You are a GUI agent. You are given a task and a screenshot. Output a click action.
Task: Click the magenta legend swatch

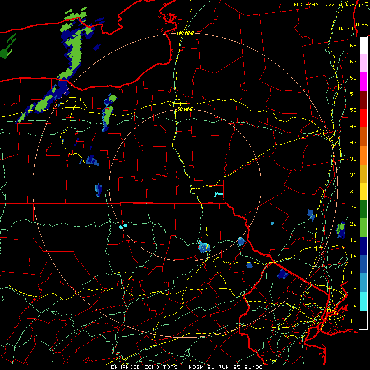pos(363,82)
